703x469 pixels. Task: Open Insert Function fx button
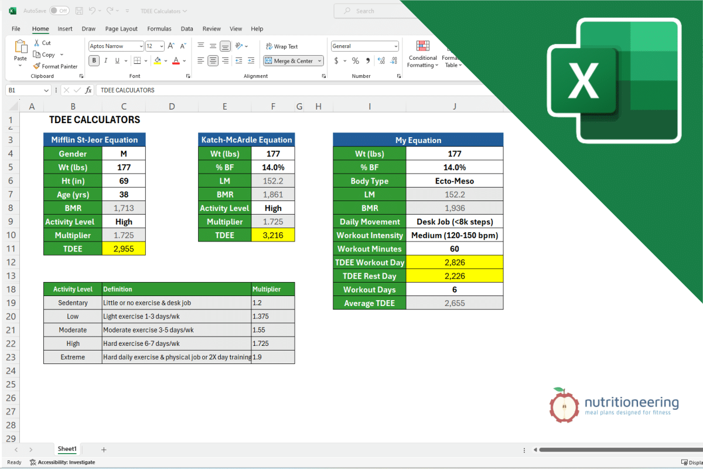[x=88, y=90]
